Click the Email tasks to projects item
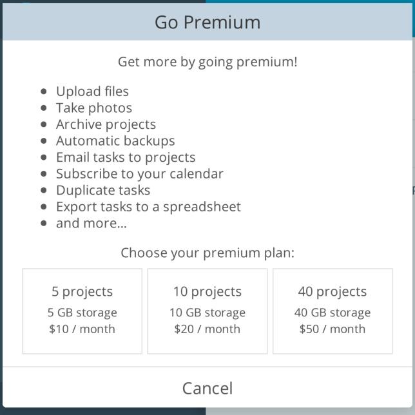Image resolution: width=415 pixels, height=415 pixels. pyautogui.click(x=126, y=157)
